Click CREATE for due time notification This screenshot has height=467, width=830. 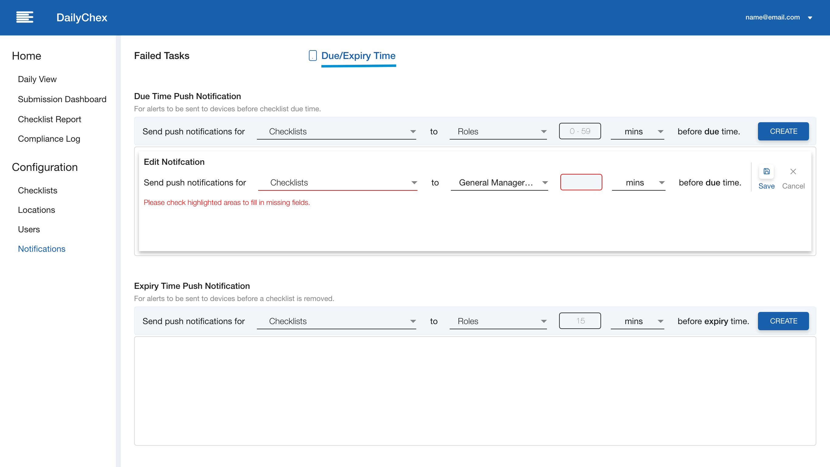[x=783, y=131]
